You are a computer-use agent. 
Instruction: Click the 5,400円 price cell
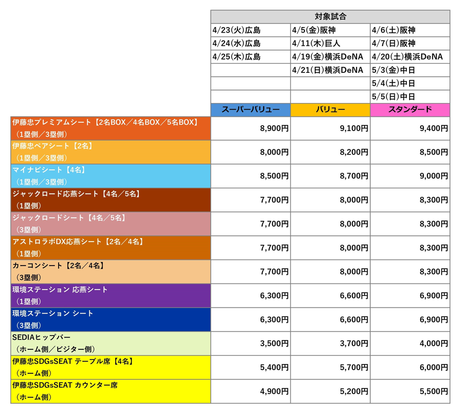coord(250,367)
